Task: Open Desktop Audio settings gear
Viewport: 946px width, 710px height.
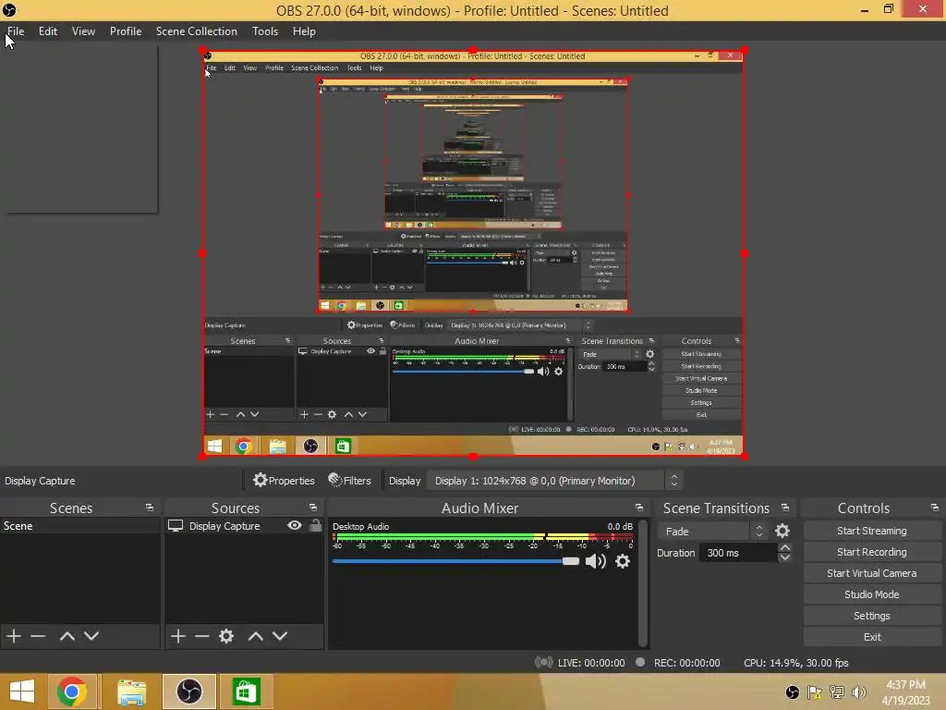Action: [623, 561]
